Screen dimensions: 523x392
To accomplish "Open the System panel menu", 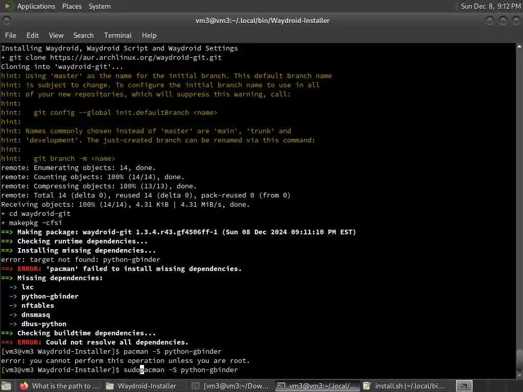I will point(100,6).
